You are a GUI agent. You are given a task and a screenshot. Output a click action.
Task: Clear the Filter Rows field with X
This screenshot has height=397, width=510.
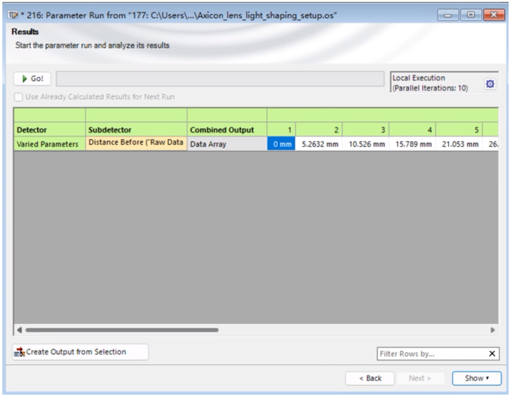491,354
